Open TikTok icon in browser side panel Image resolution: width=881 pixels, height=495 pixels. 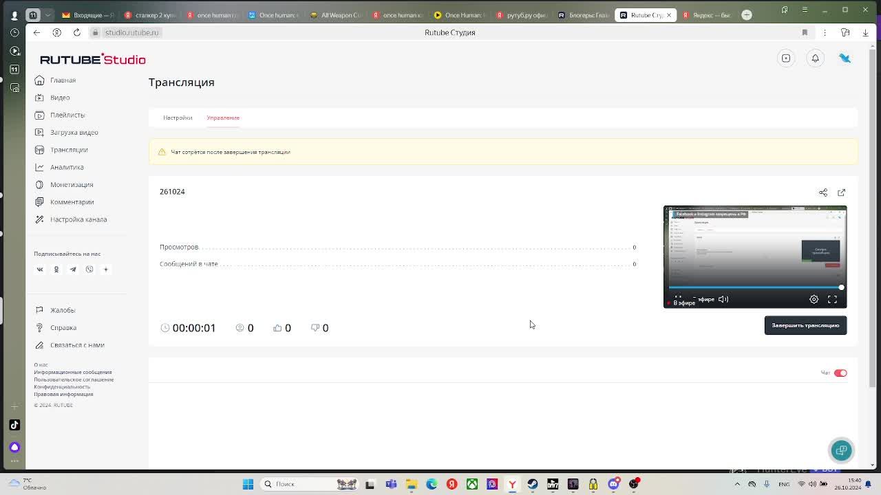pyautogui.click(x=14, y=425)
